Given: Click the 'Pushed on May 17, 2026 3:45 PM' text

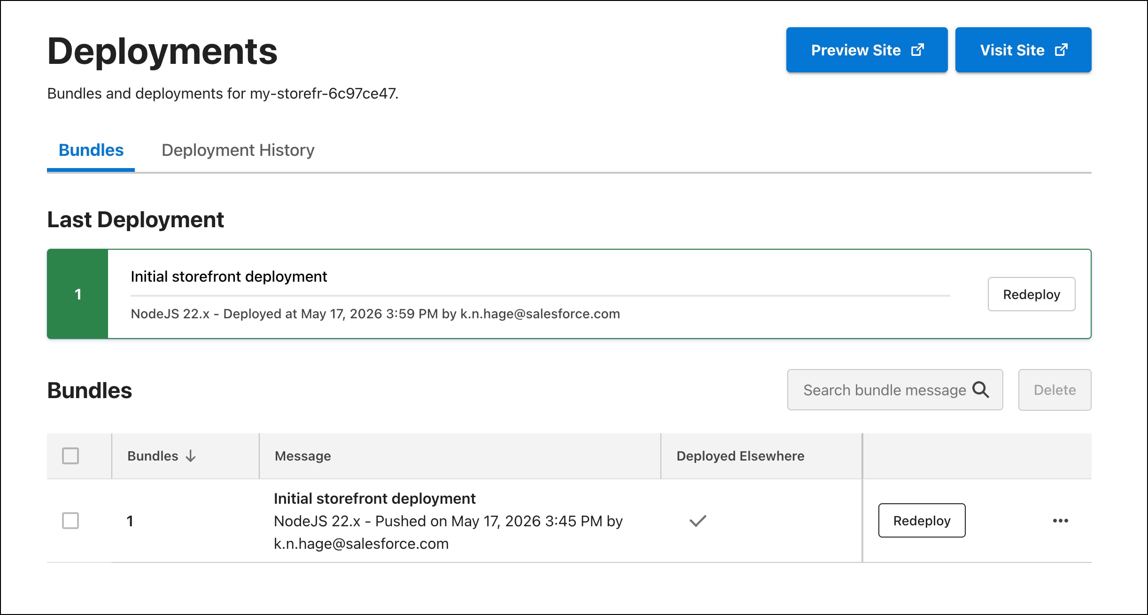Looking at the screenshot, I should point(489,521).
